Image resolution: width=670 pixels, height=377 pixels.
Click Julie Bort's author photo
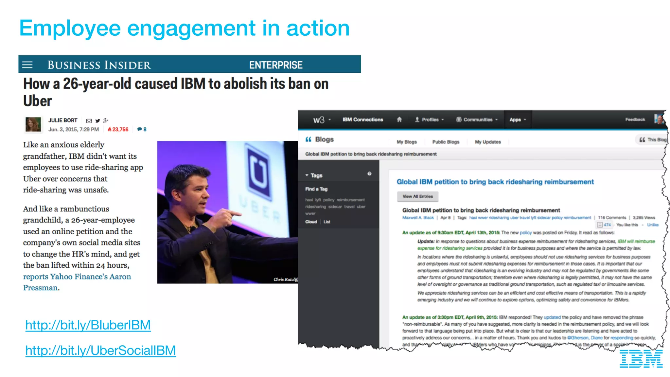click(33, 125)
